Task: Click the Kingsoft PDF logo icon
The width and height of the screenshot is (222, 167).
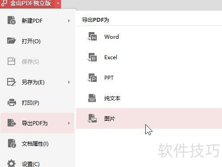Action: coord(4,3)
